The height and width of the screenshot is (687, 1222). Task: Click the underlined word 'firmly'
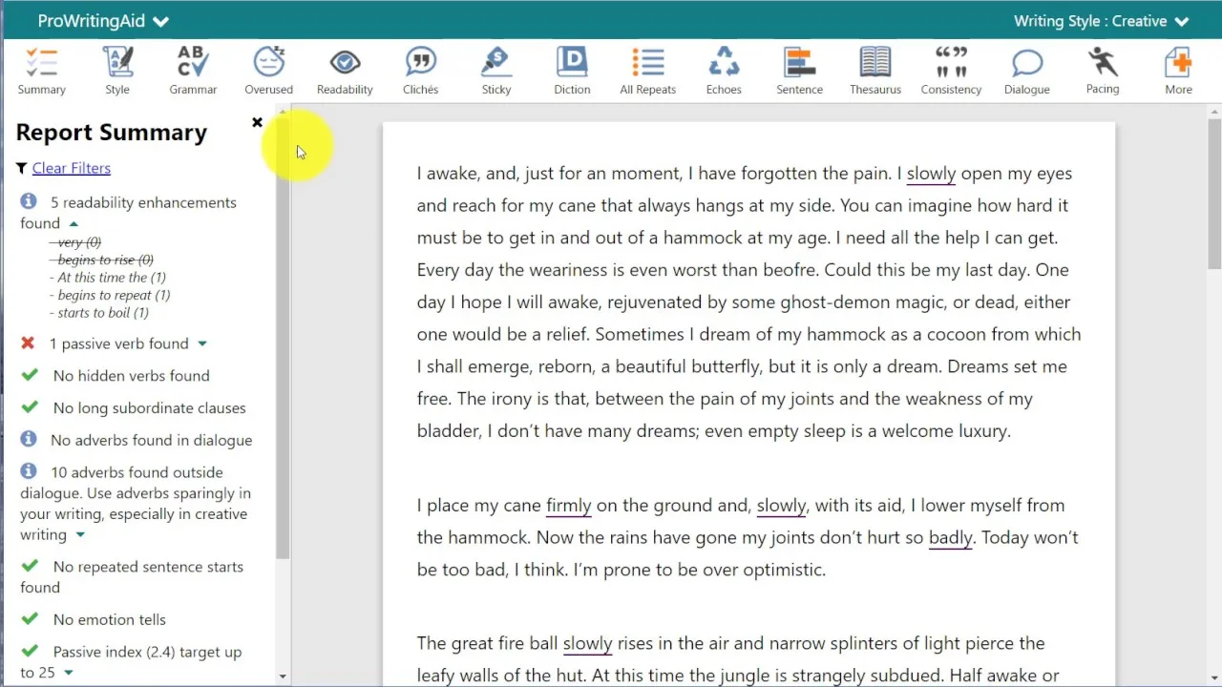pos(569,506)
